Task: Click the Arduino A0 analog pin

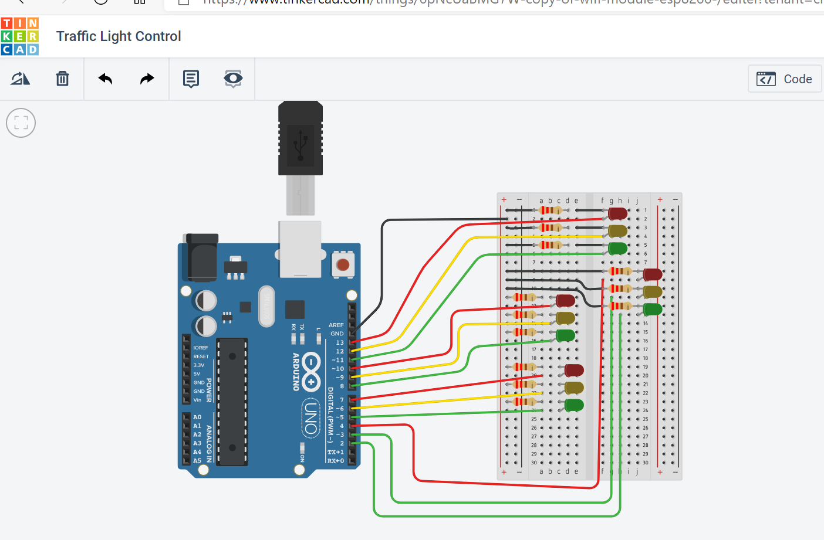Action: tap(186, 417)
